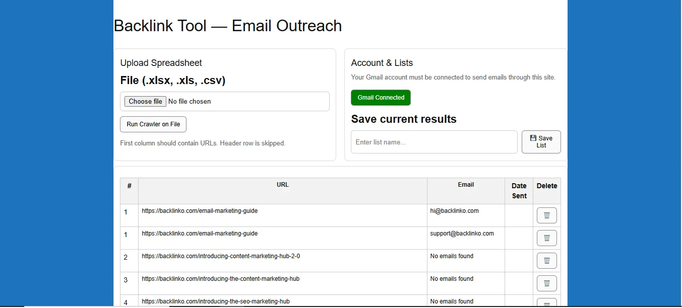Remove the content-marketing-hub-2-0 row with trash icon
This screenshot has width=682, height=308.
[546, 261]
